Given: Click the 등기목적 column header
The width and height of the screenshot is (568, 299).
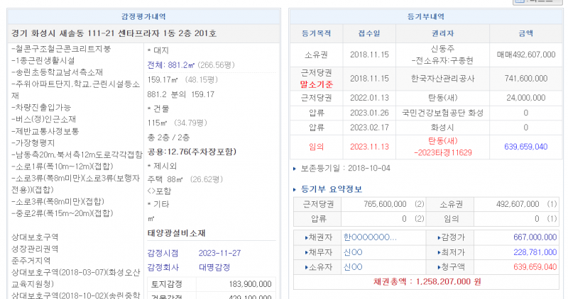Looking at the screenshot, I should (x=316, y=33).
